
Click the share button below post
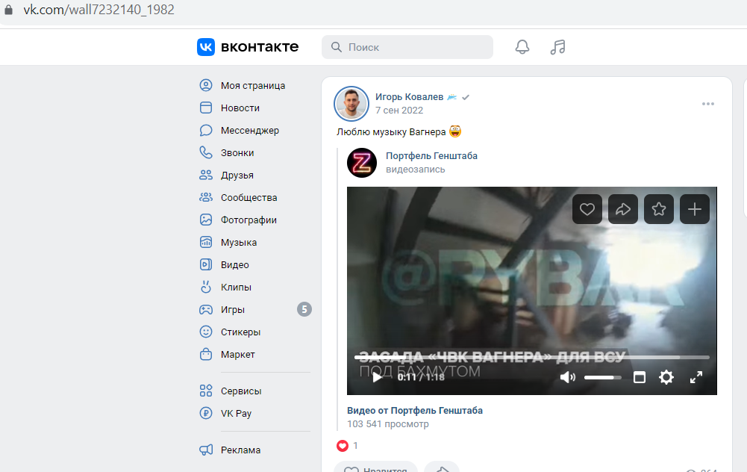tap(442, 469)
